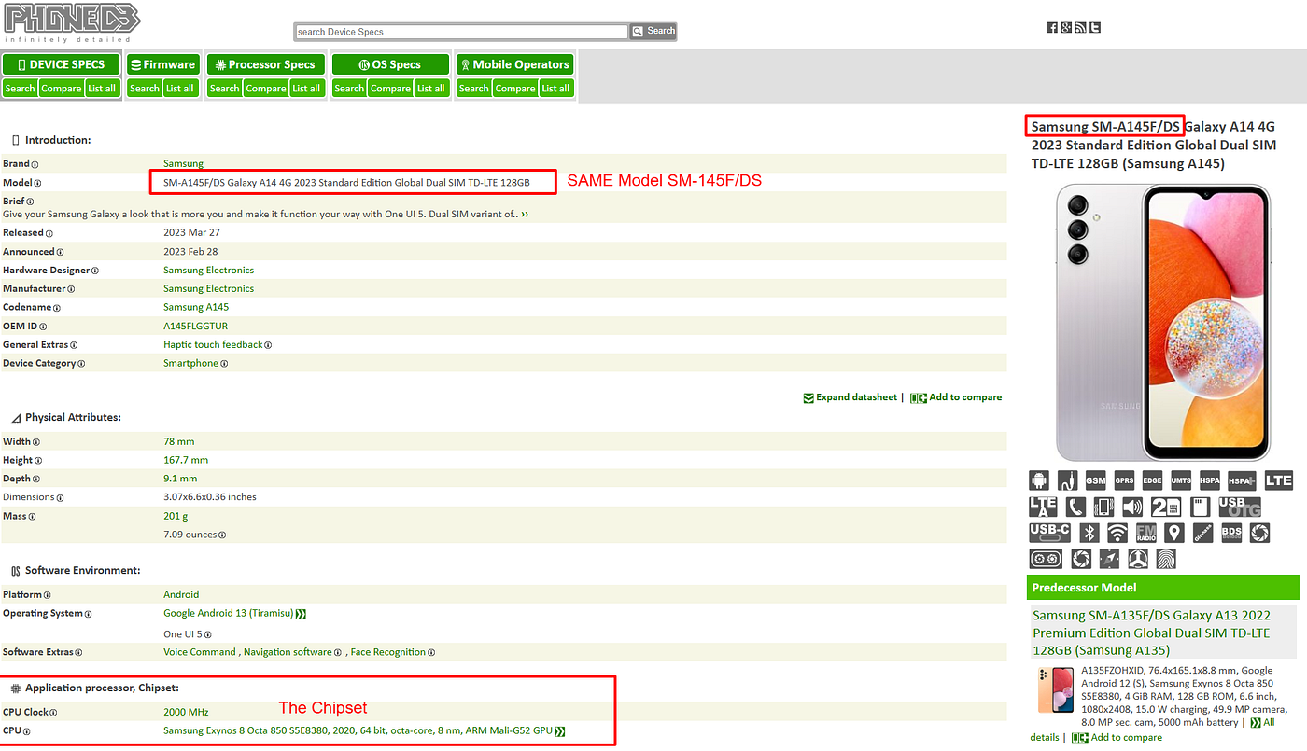Image resolution: width=1307 pixels, height=751 pixels.
Task: Click the LTE-A feature icon
Action: pyautogui.click(x=1044, y=507)
